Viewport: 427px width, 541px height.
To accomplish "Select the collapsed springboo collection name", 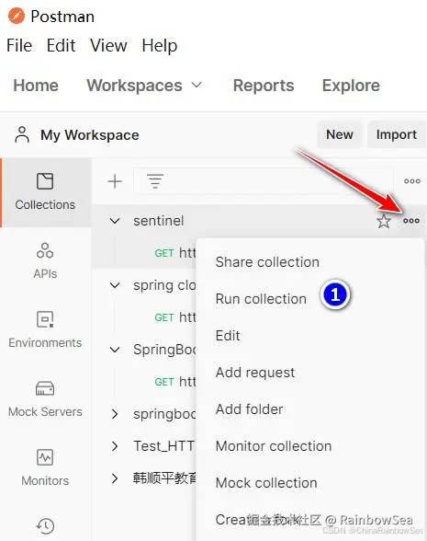I will coord(164,414).
